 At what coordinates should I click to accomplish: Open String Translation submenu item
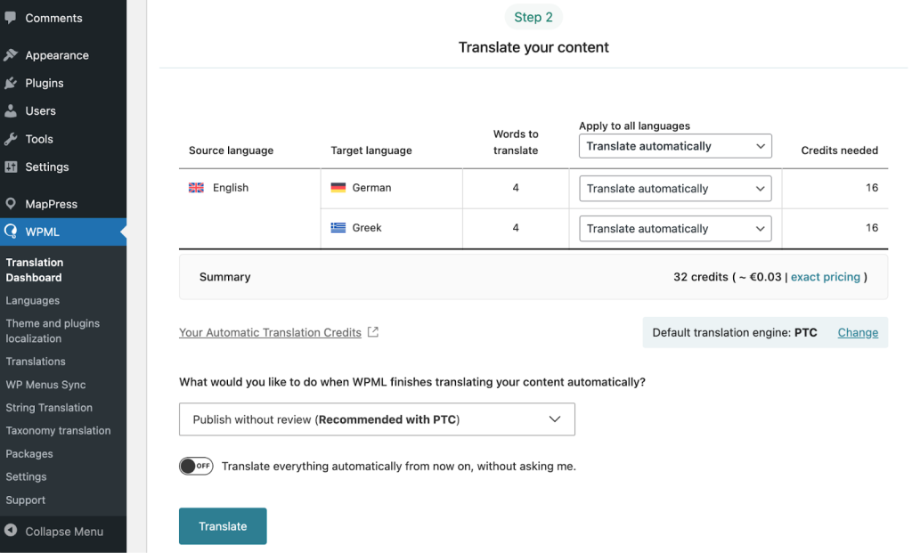[x=50, y=408]
